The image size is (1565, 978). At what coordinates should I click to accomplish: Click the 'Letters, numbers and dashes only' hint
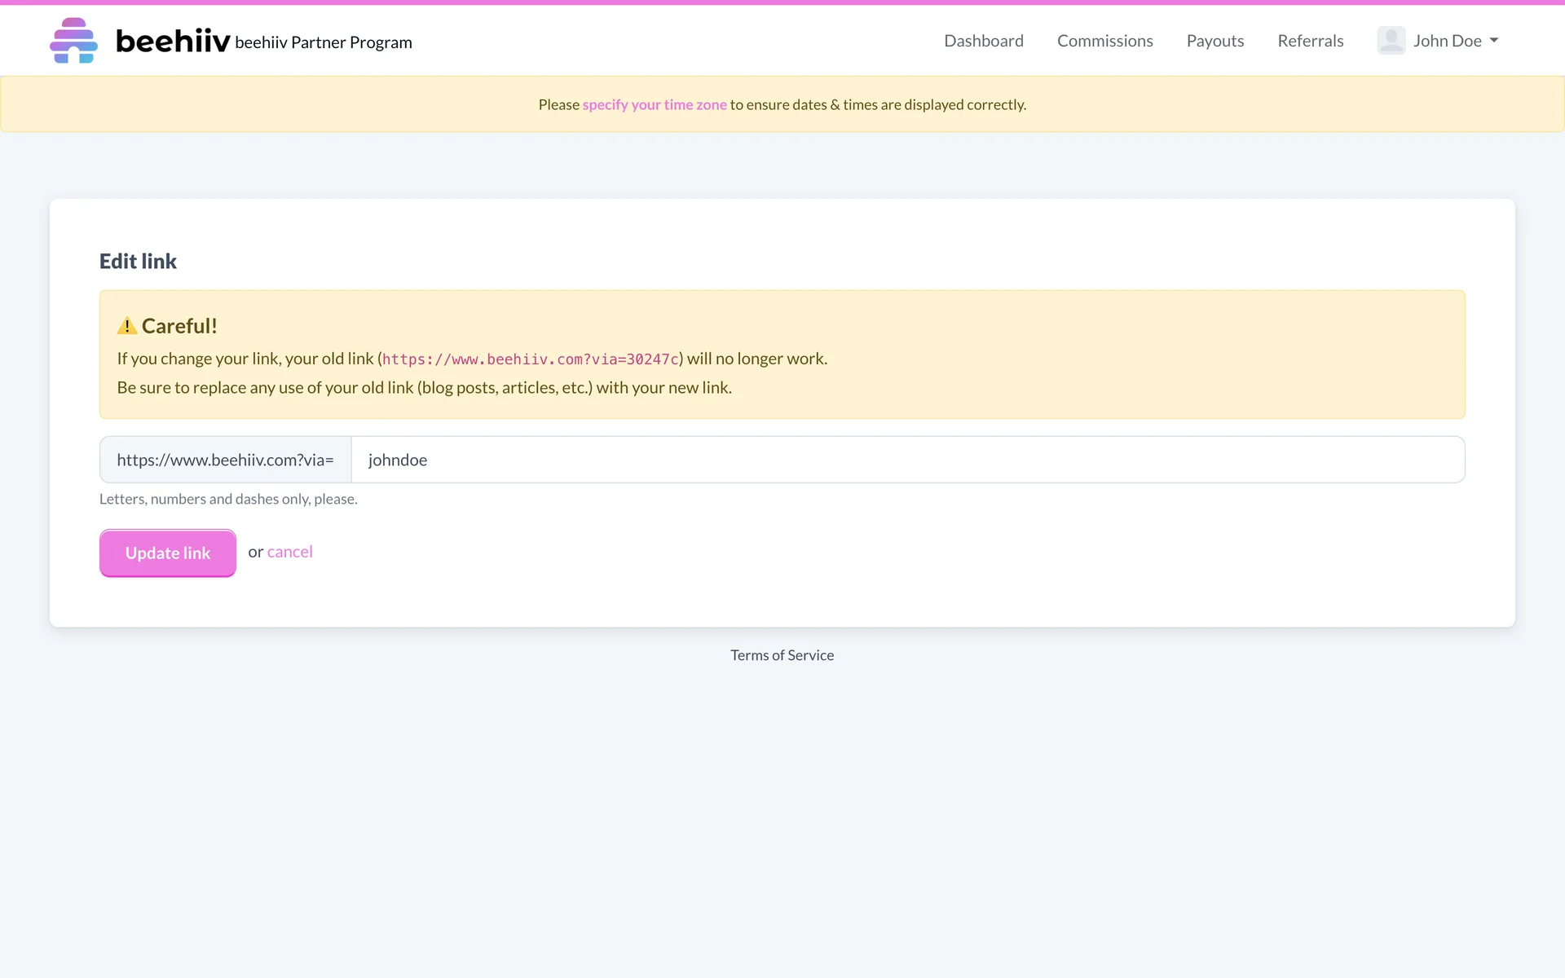point(228,499)
